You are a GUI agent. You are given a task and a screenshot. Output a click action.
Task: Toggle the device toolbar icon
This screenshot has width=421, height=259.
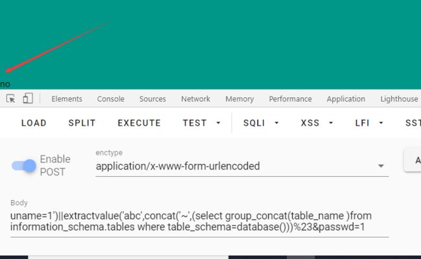point(28,98)
